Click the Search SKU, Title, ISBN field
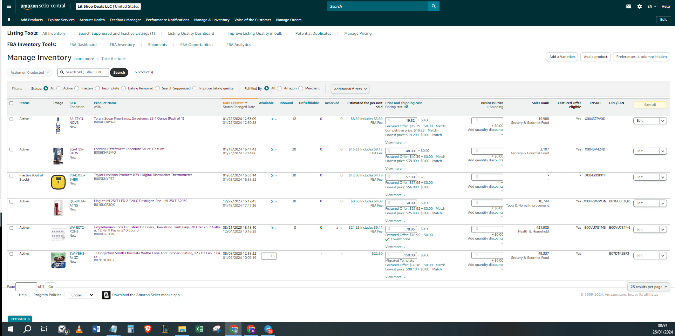 click(83, 72)
